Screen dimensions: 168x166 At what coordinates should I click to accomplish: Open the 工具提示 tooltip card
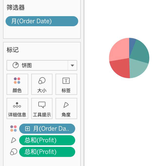point(42,108)
